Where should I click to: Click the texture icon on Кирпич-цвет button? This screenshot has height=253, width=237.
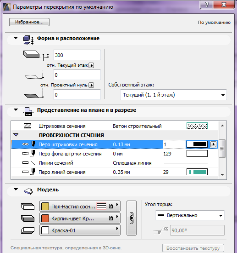[x=111, y=218]
